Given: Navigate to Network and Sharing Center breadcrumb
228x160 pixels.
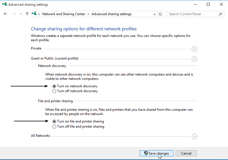Looking at the screenshot, I should click(64, 14).
